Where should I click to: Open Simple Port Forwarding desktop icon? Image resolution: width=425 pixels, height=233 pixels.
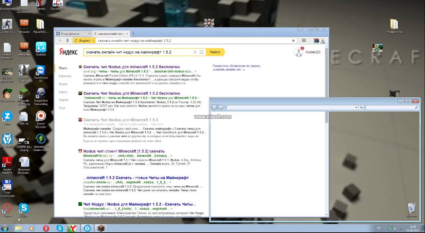(41, 97)
